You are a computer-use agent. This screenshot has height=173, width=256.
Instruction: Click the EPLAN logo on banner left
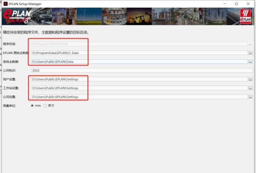coord(17,16)
